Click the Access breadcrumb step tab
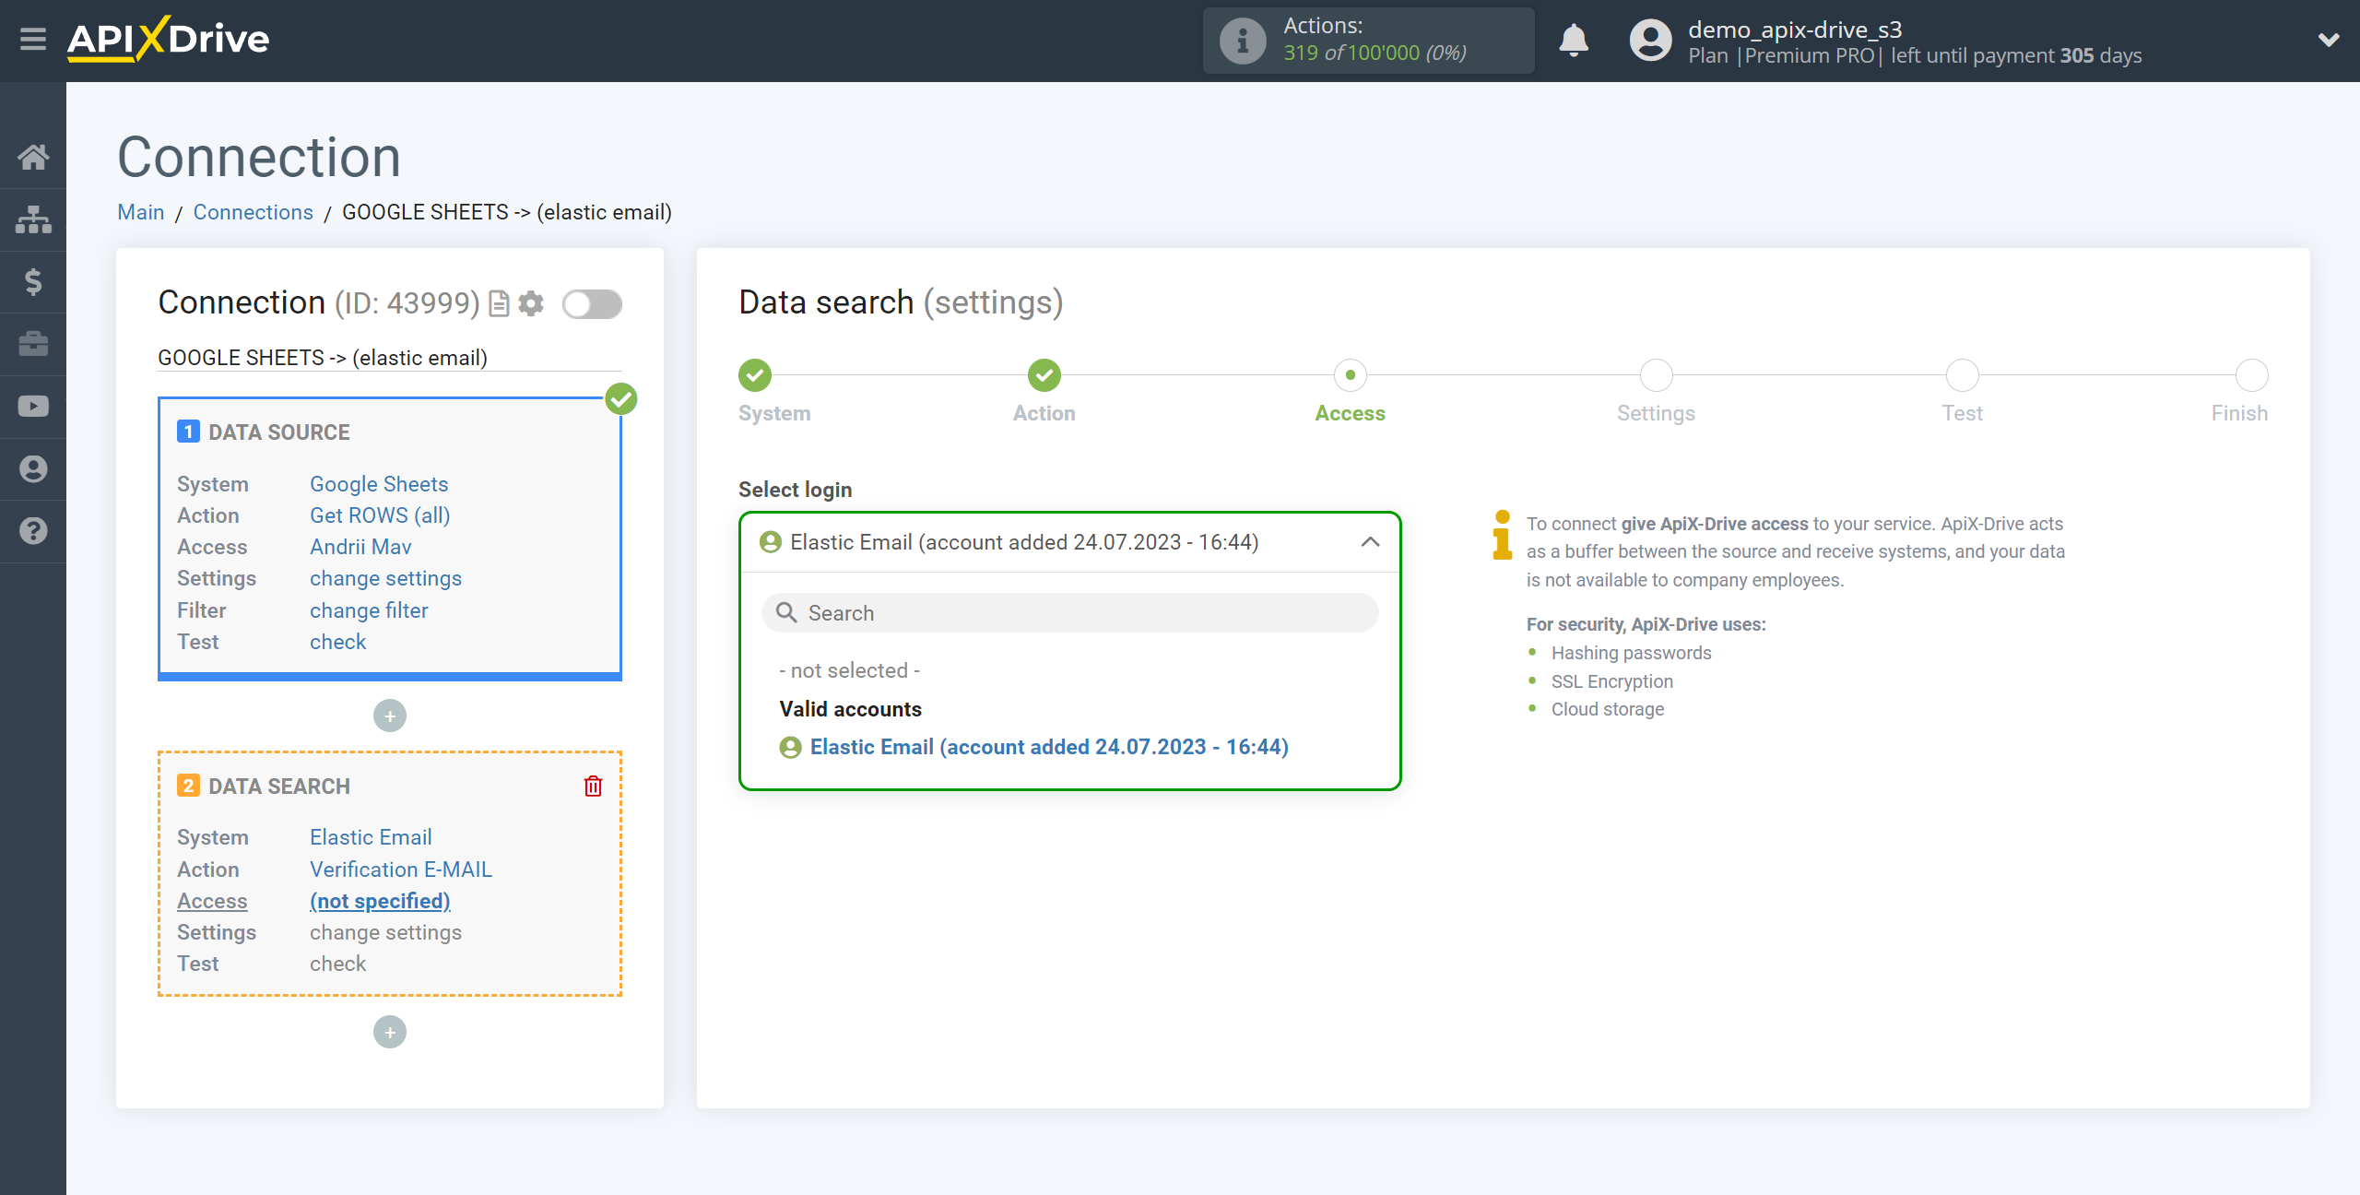This screenshot has width=2360, height=1195. click(x=1350, y=390)
